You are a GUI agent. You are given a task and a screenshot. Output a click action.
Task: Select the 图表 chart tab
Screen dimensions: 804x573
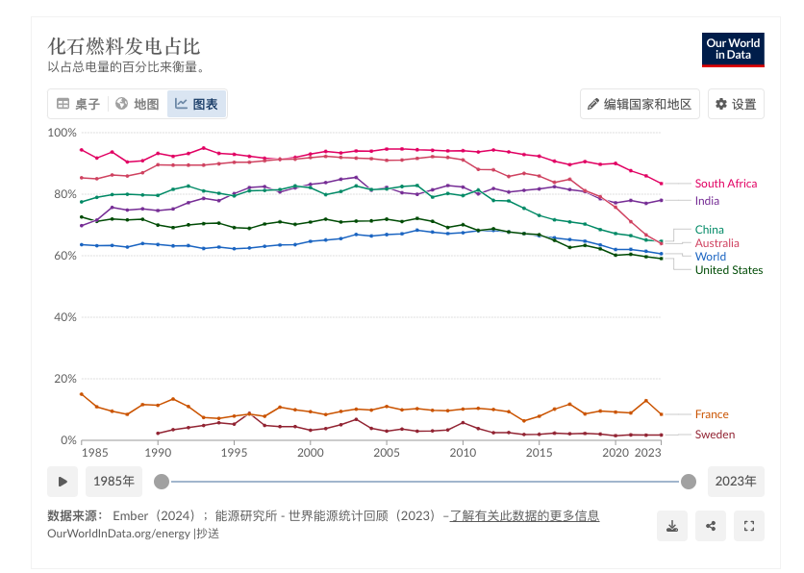pos(196,104)
